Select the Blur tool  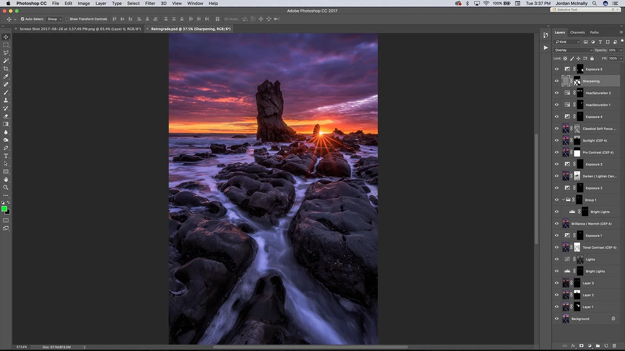pos(6,132)
